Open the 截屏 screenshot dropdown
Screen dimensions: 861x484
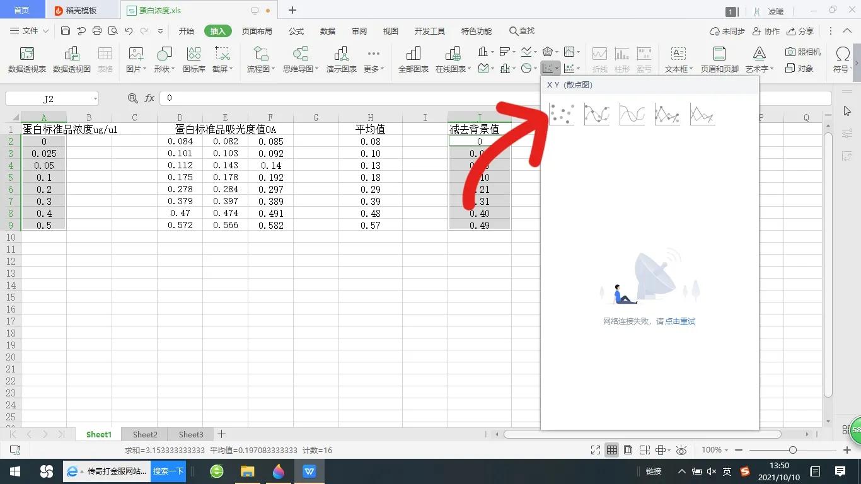(222, 60)
